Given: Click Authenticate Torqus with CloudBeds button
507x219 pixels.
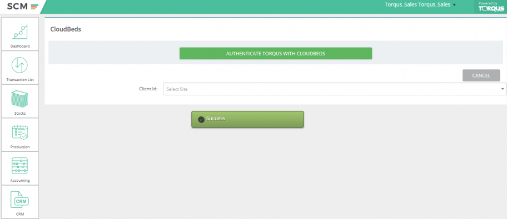Looking at the screenshot, I should pyautogui.click(x=276, y=54).
